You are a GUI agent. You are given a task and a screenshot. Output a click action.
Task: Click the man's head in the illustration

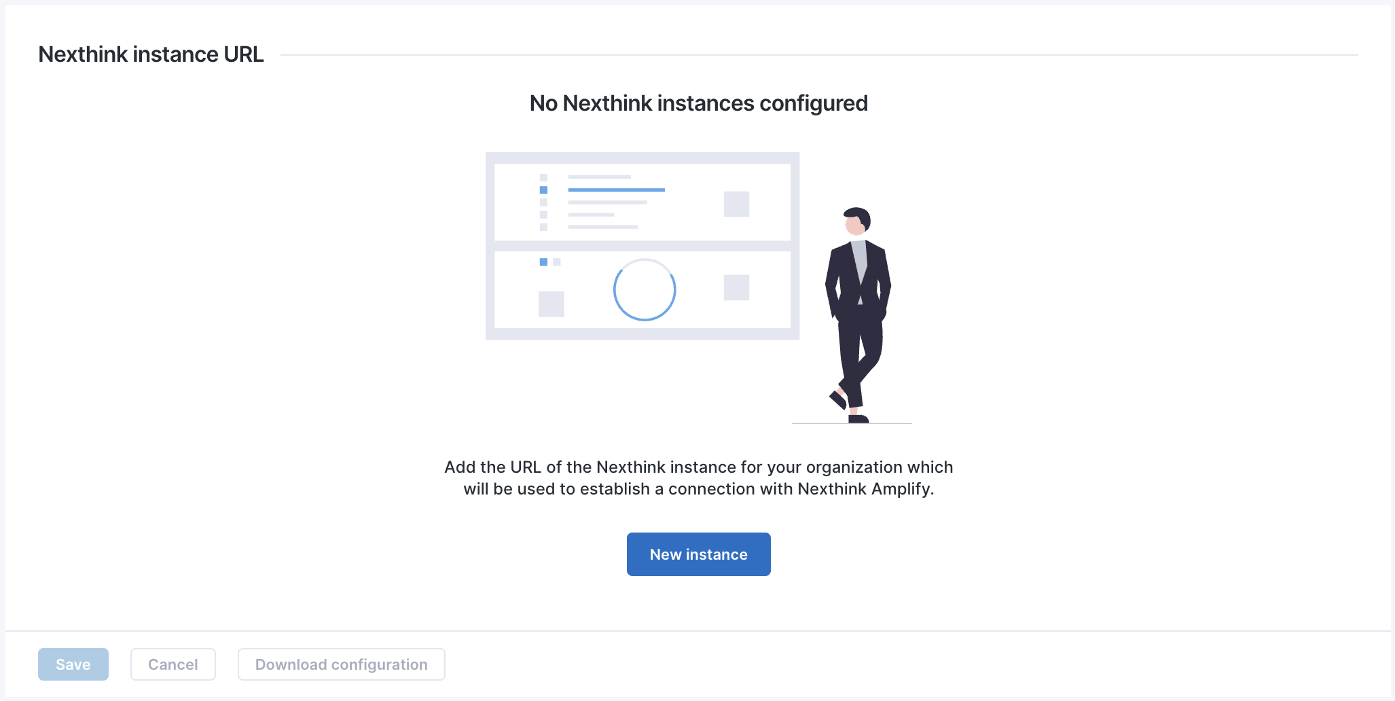856,221
